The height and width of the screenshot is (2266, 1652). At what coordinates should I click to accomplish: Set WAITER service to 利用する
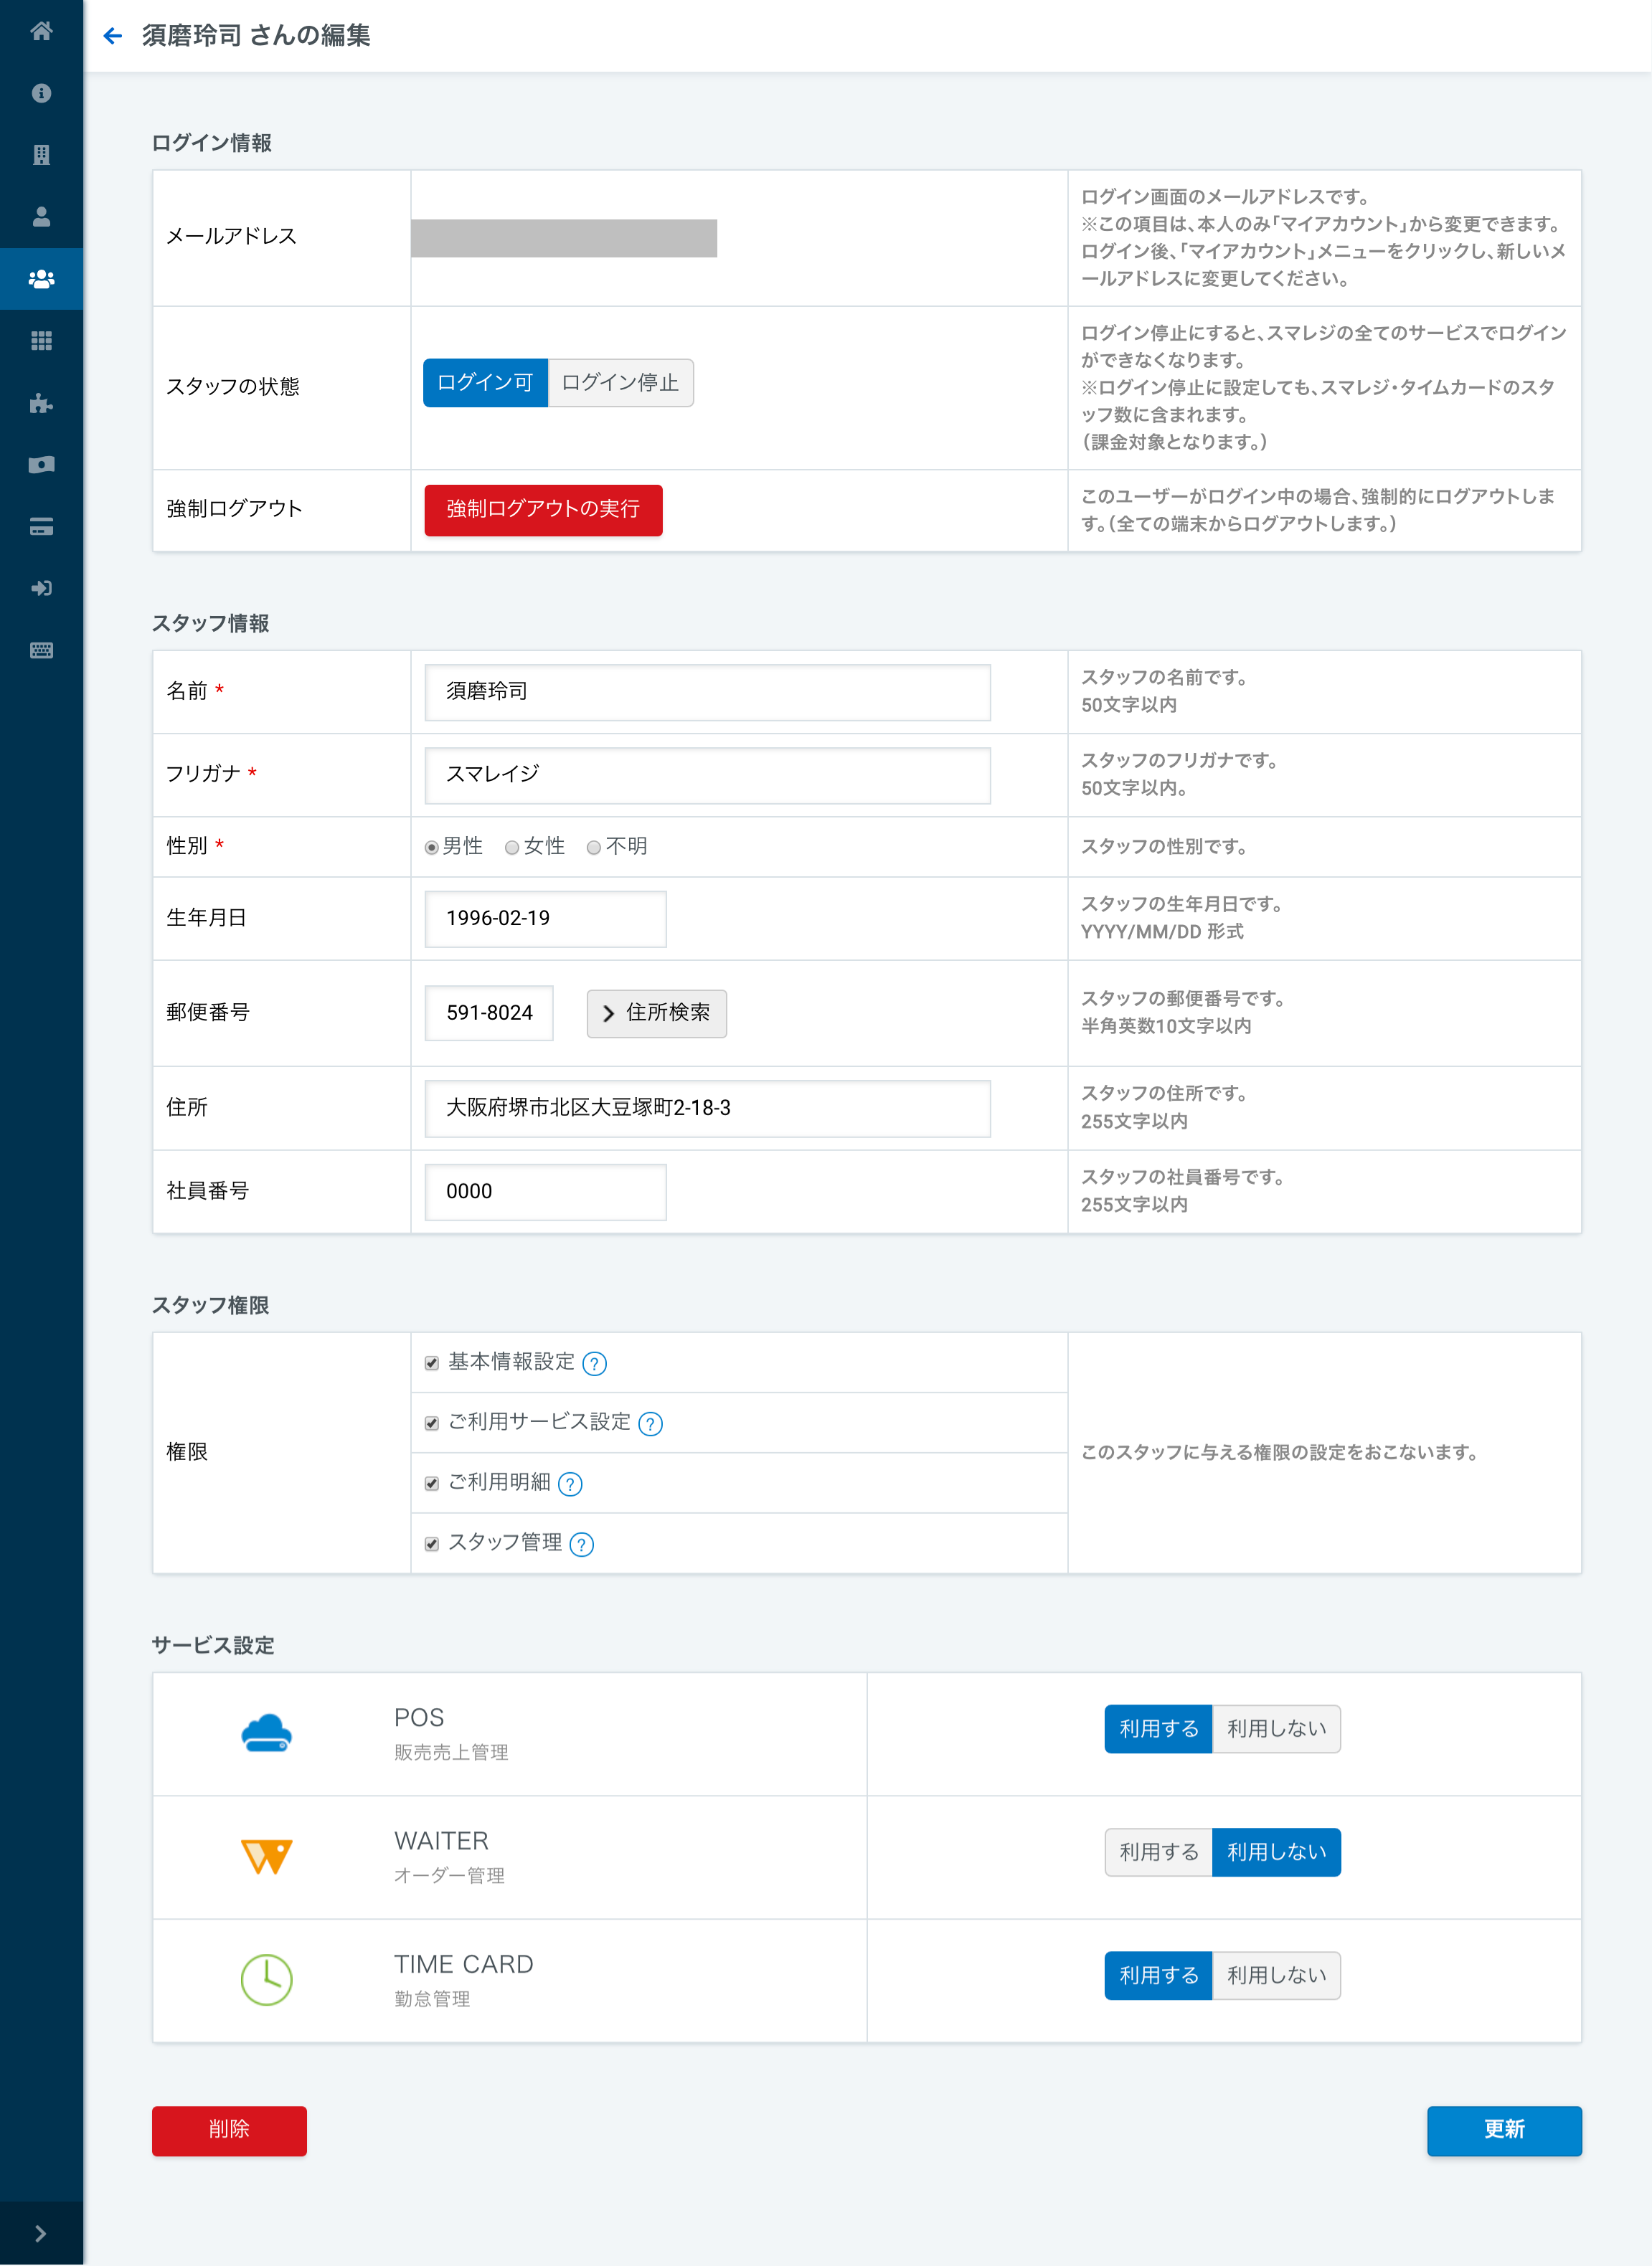[1158, 1852]
